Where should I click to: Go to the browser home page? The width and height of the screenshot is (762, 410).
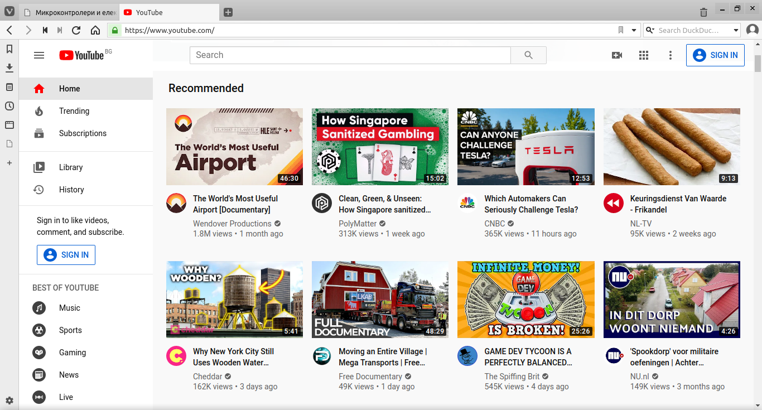95,30
